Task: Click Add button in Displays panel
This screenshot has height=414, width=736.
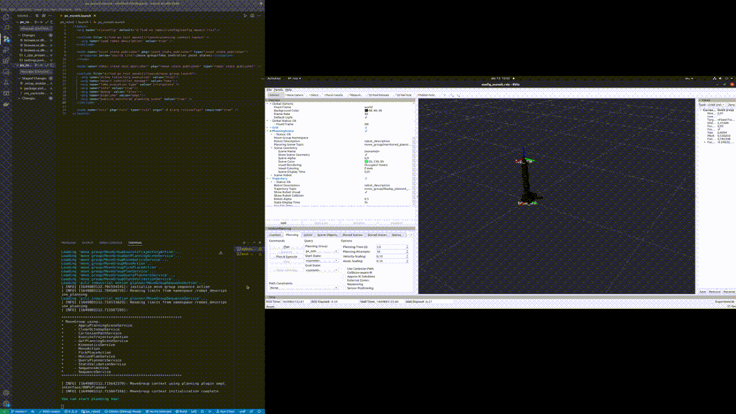Action: click(283, 223)
